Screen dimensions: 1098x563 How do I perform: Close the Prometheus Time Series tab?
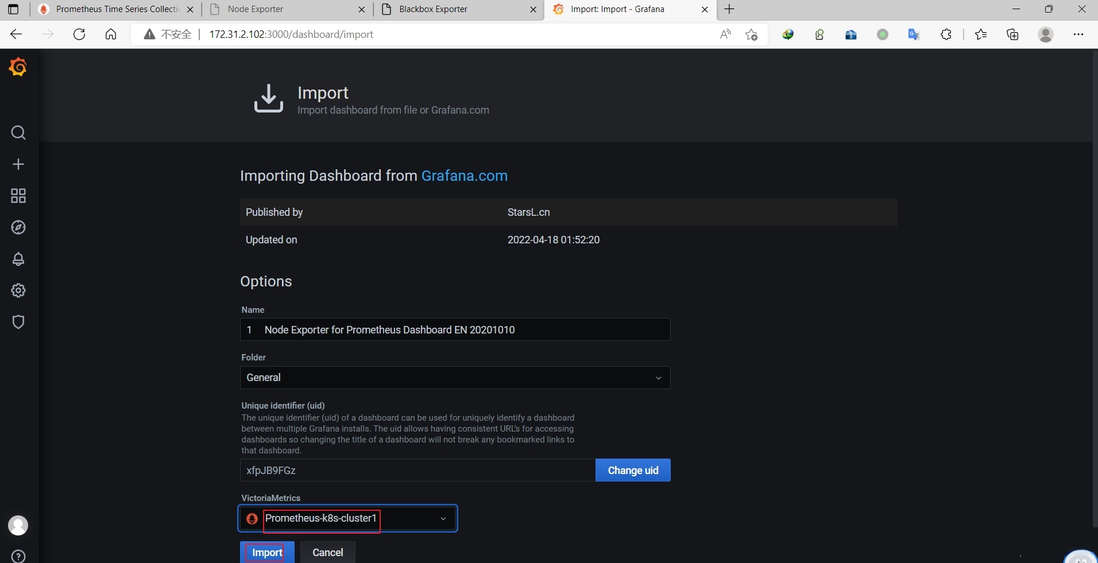(x=190, y=9)
